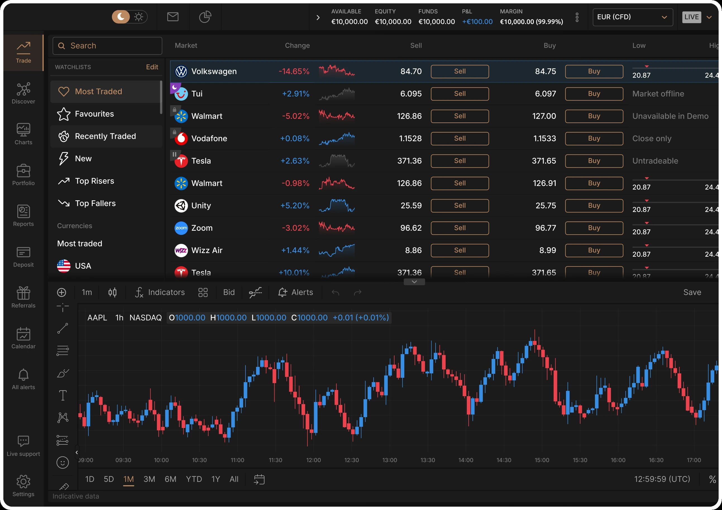Expand the LIVE account mode chevron
This screenshot has width=722, height=510.
(x=709, y=17)
